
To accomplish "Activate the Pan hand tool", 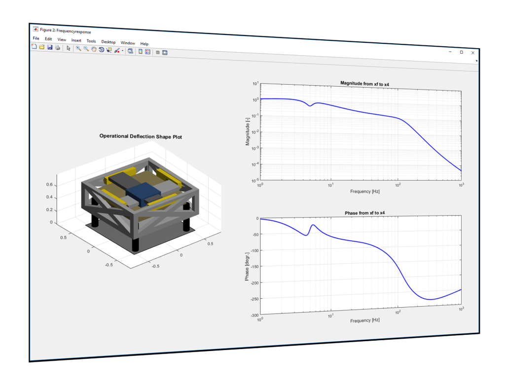I will pos(94,49).
